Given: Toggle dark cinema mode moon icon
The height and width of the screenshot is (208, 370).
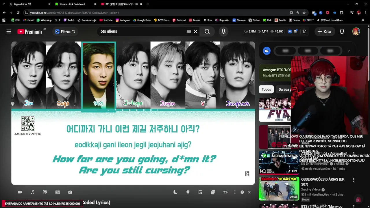Looking at the screenshot, I should coord(175,192).
